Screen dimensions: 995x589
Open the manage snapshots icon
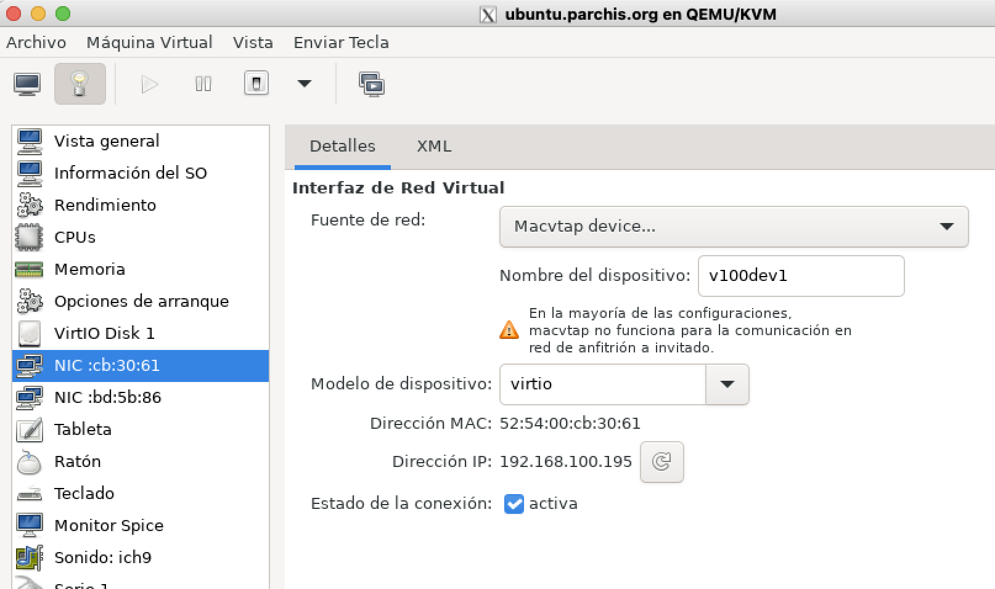(372, 84)
